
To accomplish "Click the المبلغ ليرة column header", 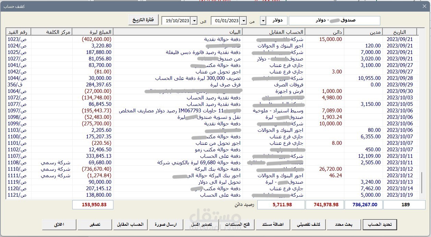I will tap(93, 32).
